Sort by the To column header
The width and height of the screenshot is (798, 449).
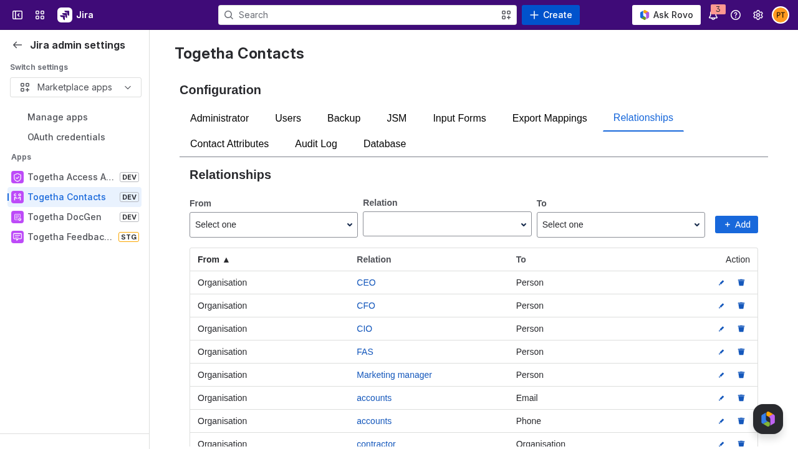(x=521, y=259)
